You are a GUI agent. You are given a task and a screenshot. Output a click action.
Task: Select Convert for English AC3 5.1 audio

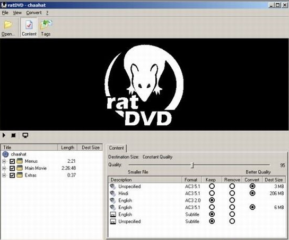click(x=252, y=207)
